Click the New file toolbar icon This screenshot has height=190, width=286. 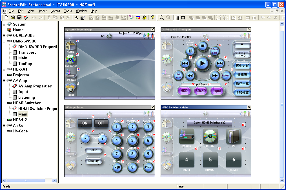click(x=6, y=18)
